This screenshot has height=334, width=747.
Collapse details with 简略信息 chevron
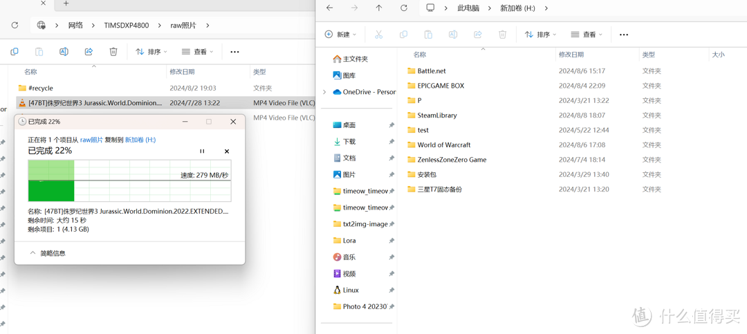point(33,253)
